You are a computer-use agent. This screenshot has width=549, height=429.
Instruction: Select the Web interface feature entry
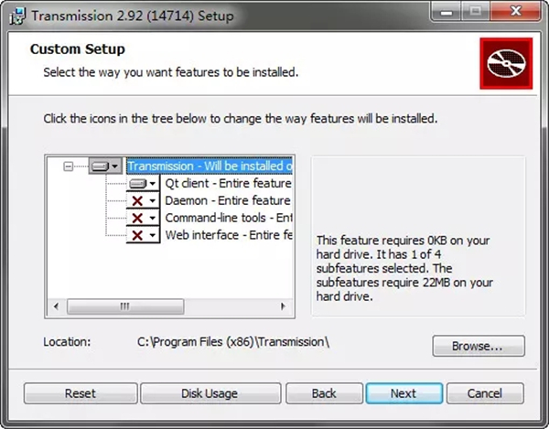point(228,236)
